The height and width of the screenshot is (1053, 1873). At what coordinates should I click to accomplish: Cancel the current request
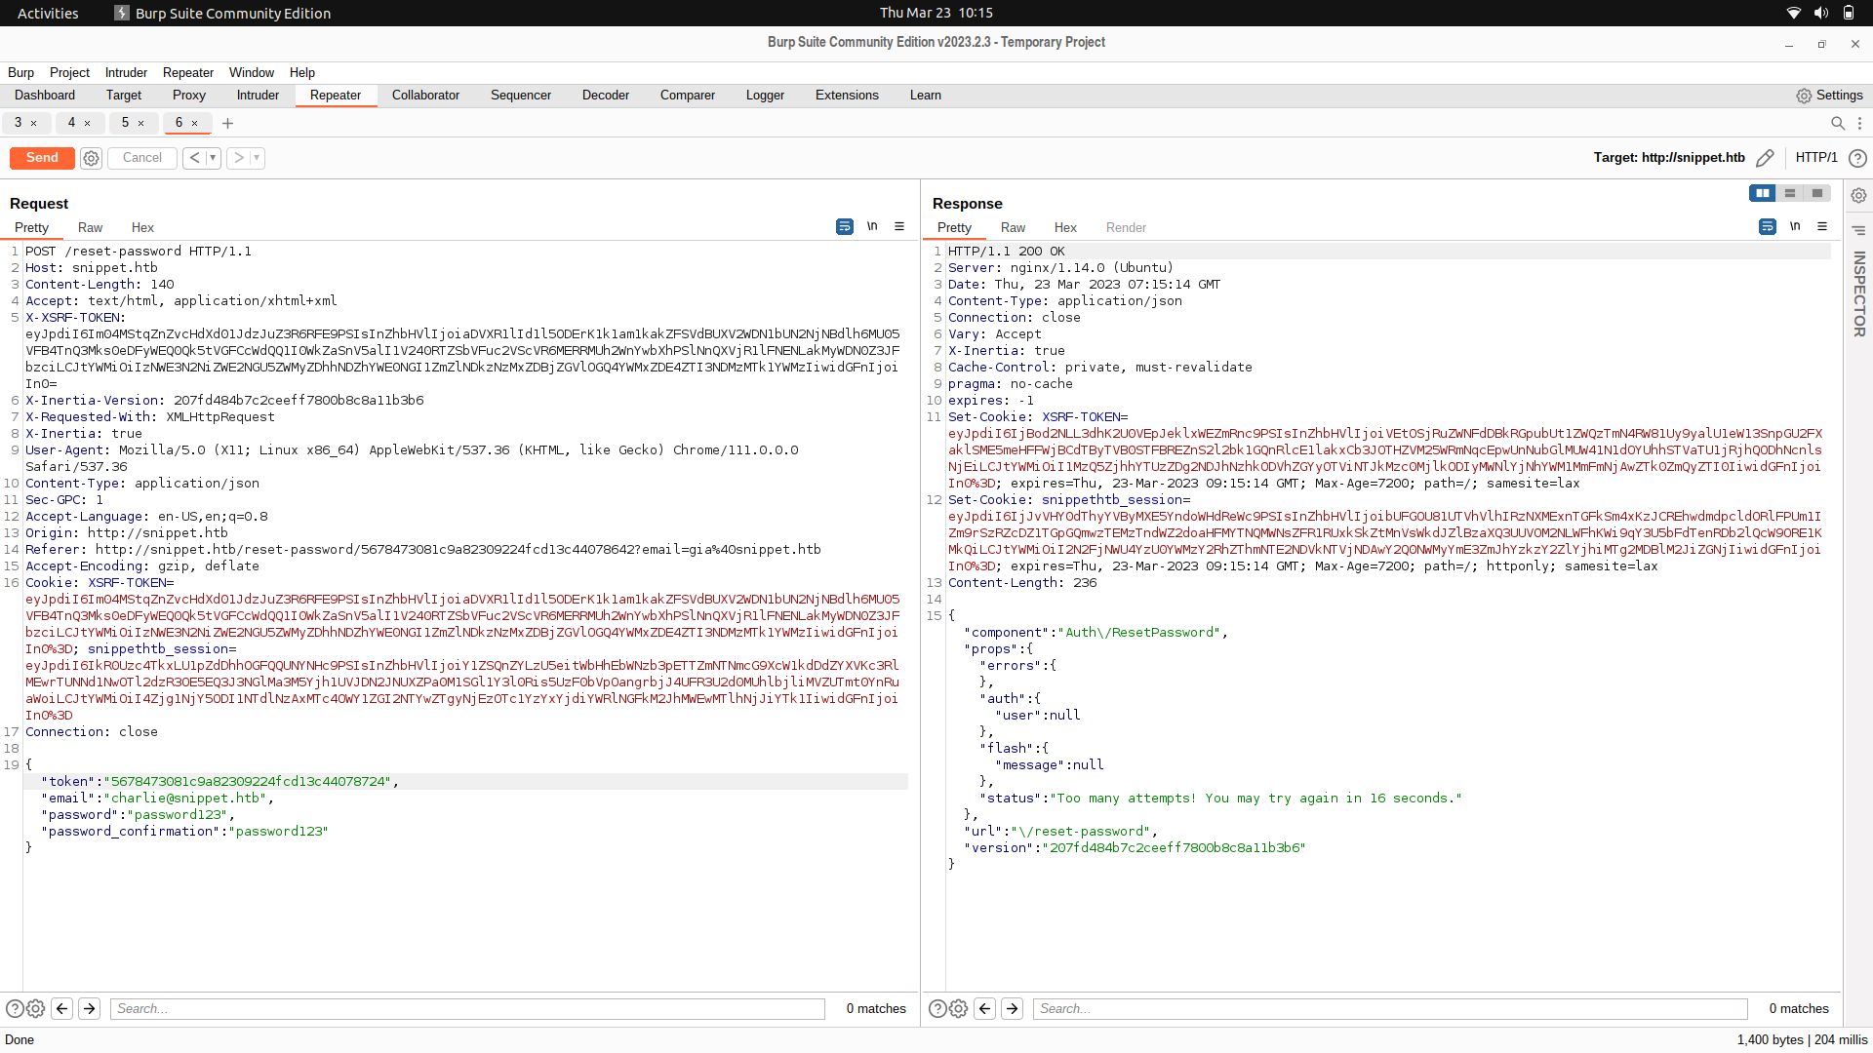141,158
